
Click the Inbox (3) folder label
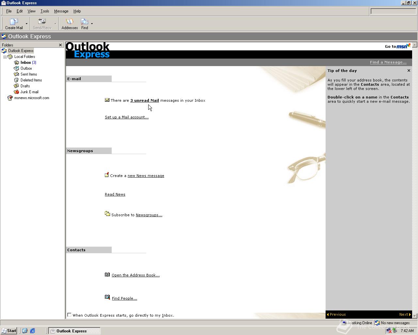(x=28, y=62)
